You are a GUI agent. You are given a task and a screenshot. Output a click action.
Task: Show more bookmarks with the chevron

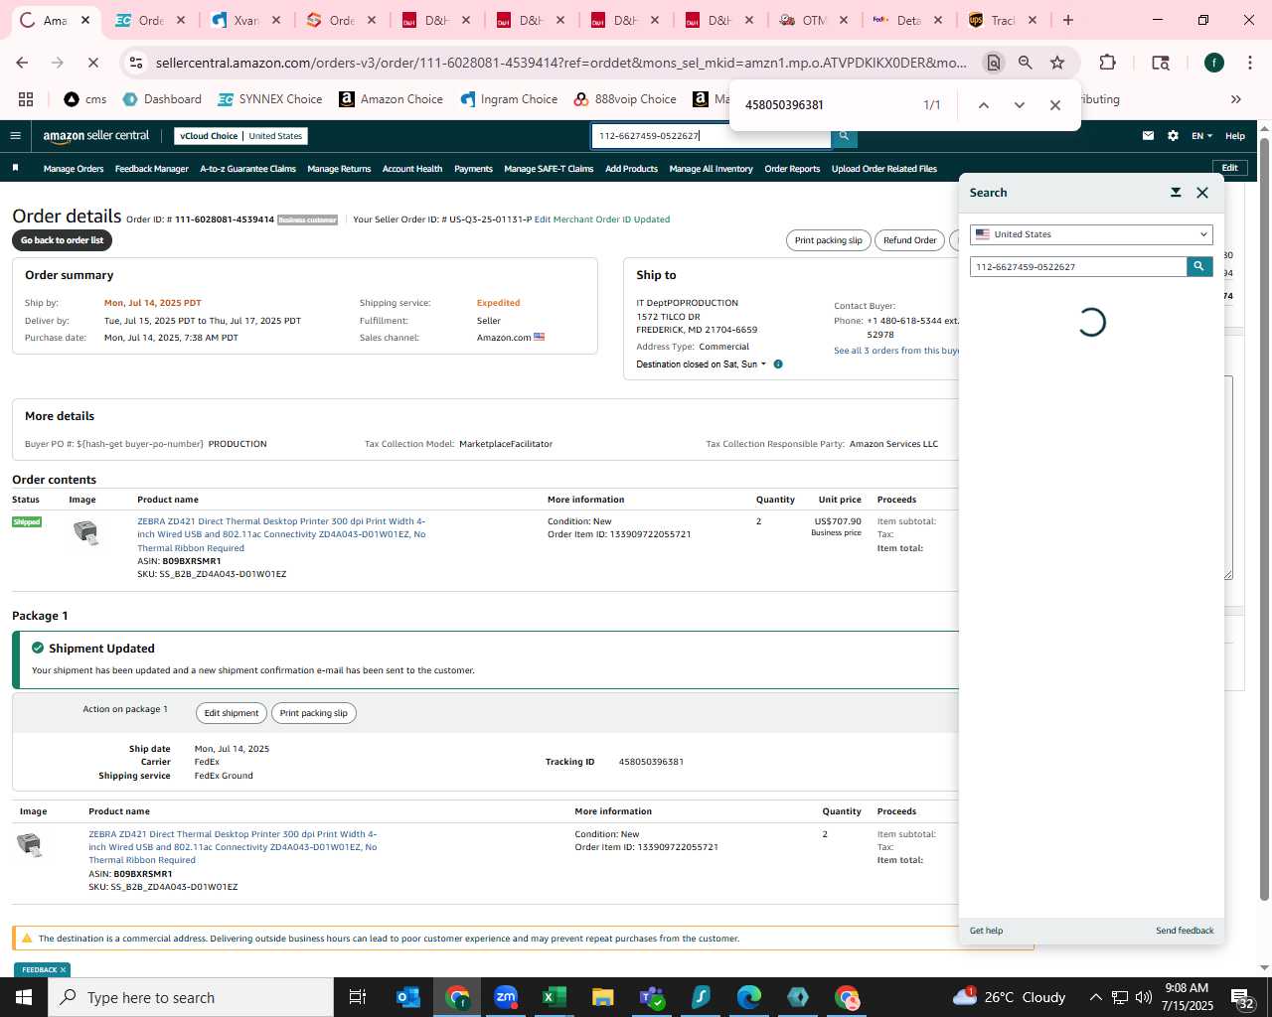[x=1236, y=99]
